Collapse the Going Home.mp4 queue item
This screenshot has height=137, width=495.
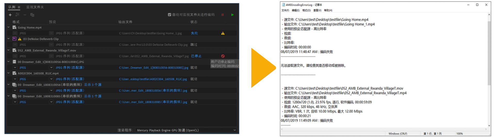(8, 27)
